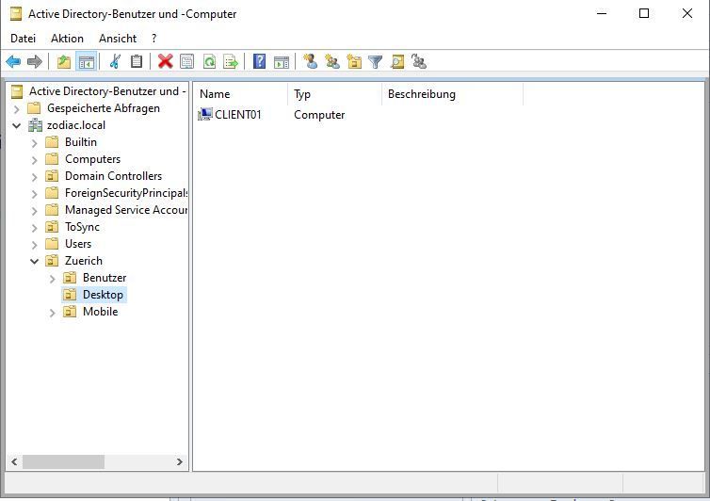This screenshot has width=710, height=501.
Task: Select Domain Controllers in tree
Action: (x=113, y=176)
